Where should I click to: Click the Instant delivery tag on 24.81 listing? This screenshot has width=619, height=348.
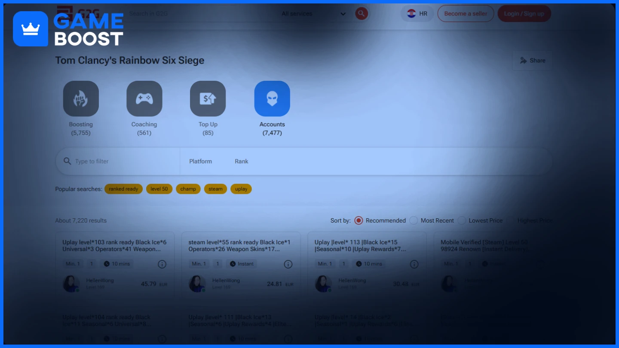(242, 264)
